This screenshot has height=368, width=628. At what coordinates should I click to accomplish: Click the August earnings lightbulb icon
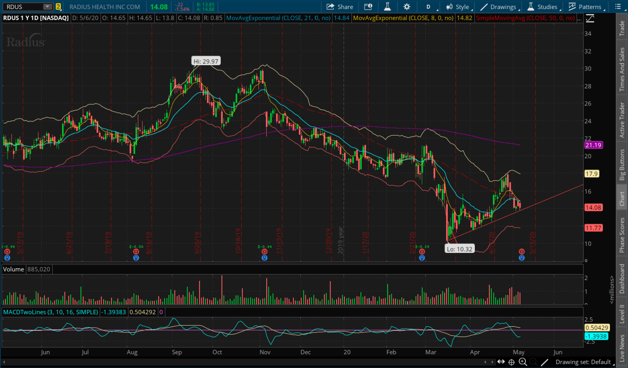[136, 258]
